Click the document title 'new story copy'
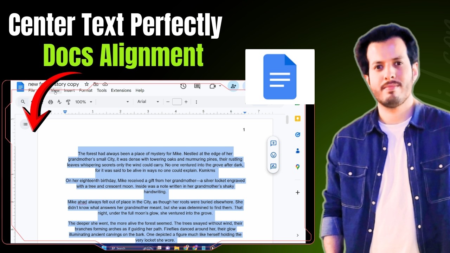This screenshot has width=450, height=253. [53, 84]
